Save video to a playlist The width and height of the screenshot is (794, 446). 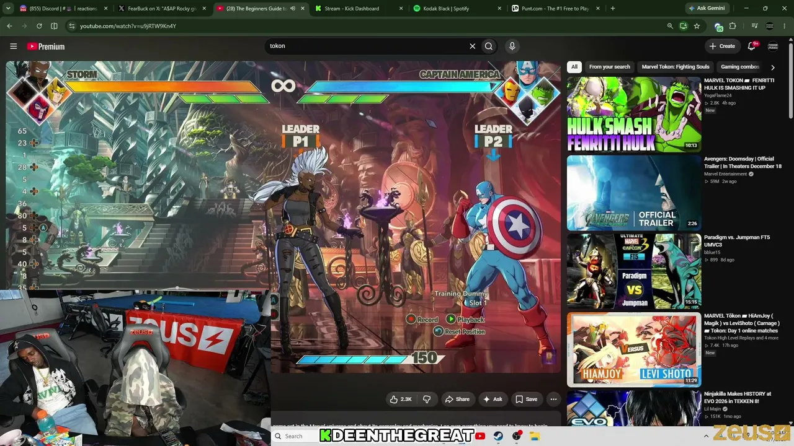[x=526, y=400]
